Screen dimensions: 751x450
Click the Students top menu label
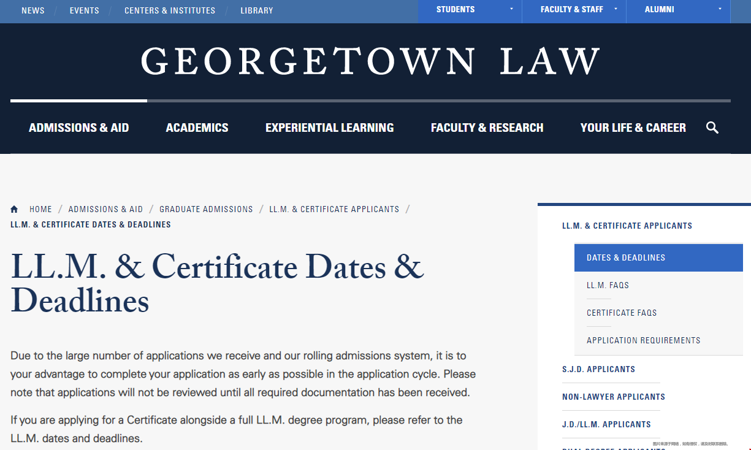pyautogui.click(x=456, y=9)
